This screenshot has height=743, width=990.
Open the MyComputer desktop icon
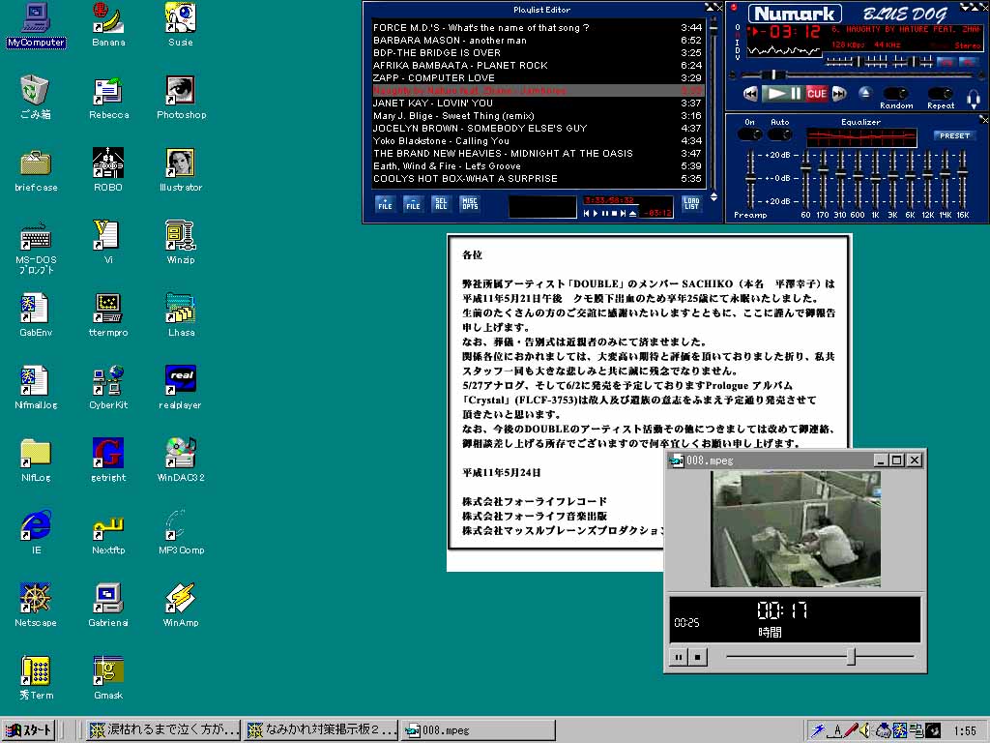point(36,26)
